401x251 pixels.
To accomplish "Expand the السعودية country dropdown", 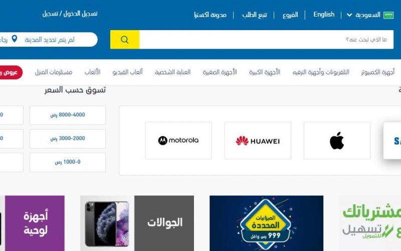I will pyautogui.click(x=363, y=15).
